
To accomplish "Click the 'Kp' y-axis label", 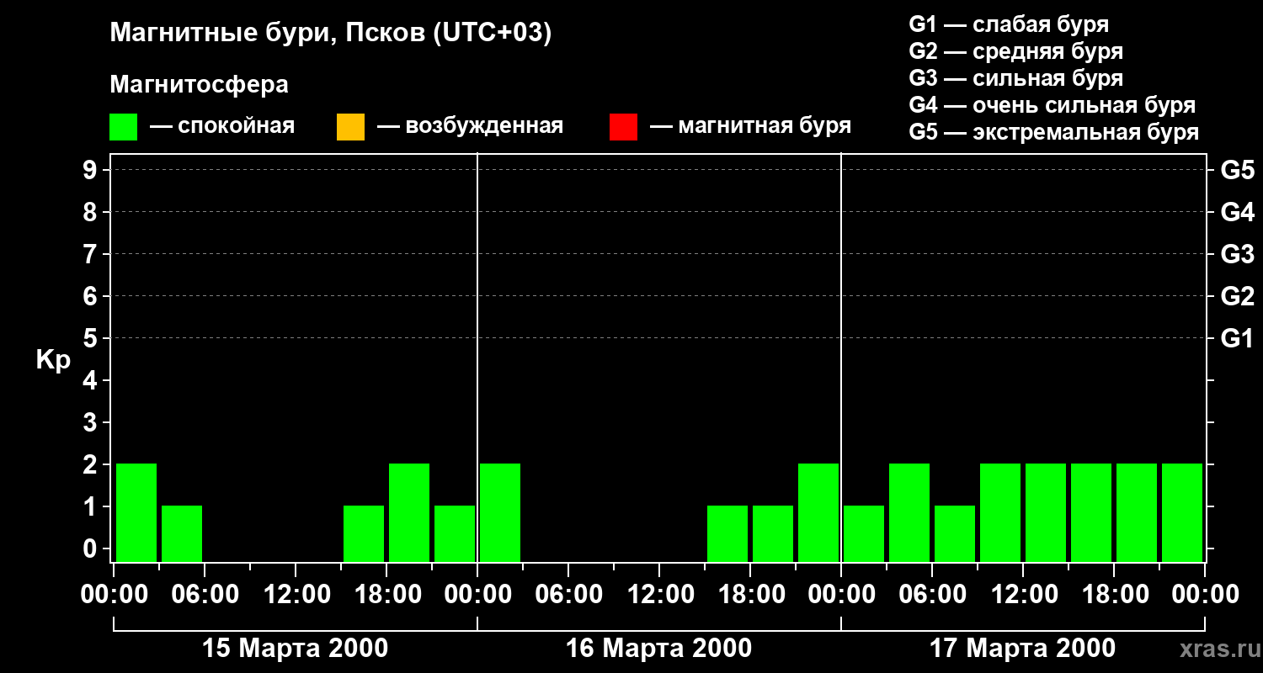I will [53, 360].
